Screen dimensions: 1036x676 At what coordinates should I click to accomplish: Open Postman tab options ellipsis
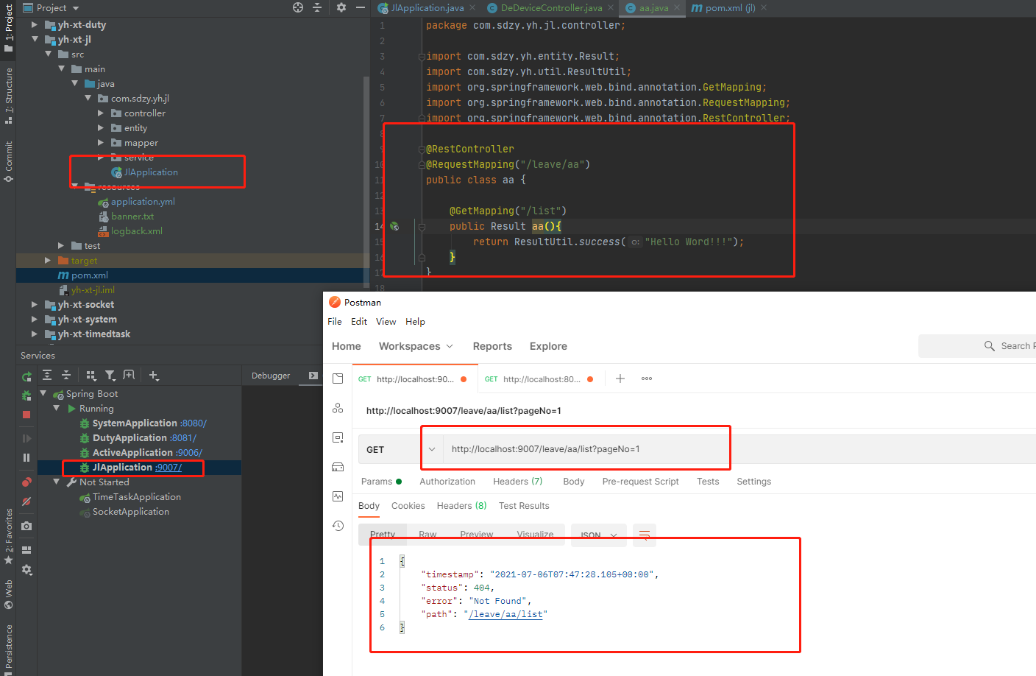coord(647,379)
